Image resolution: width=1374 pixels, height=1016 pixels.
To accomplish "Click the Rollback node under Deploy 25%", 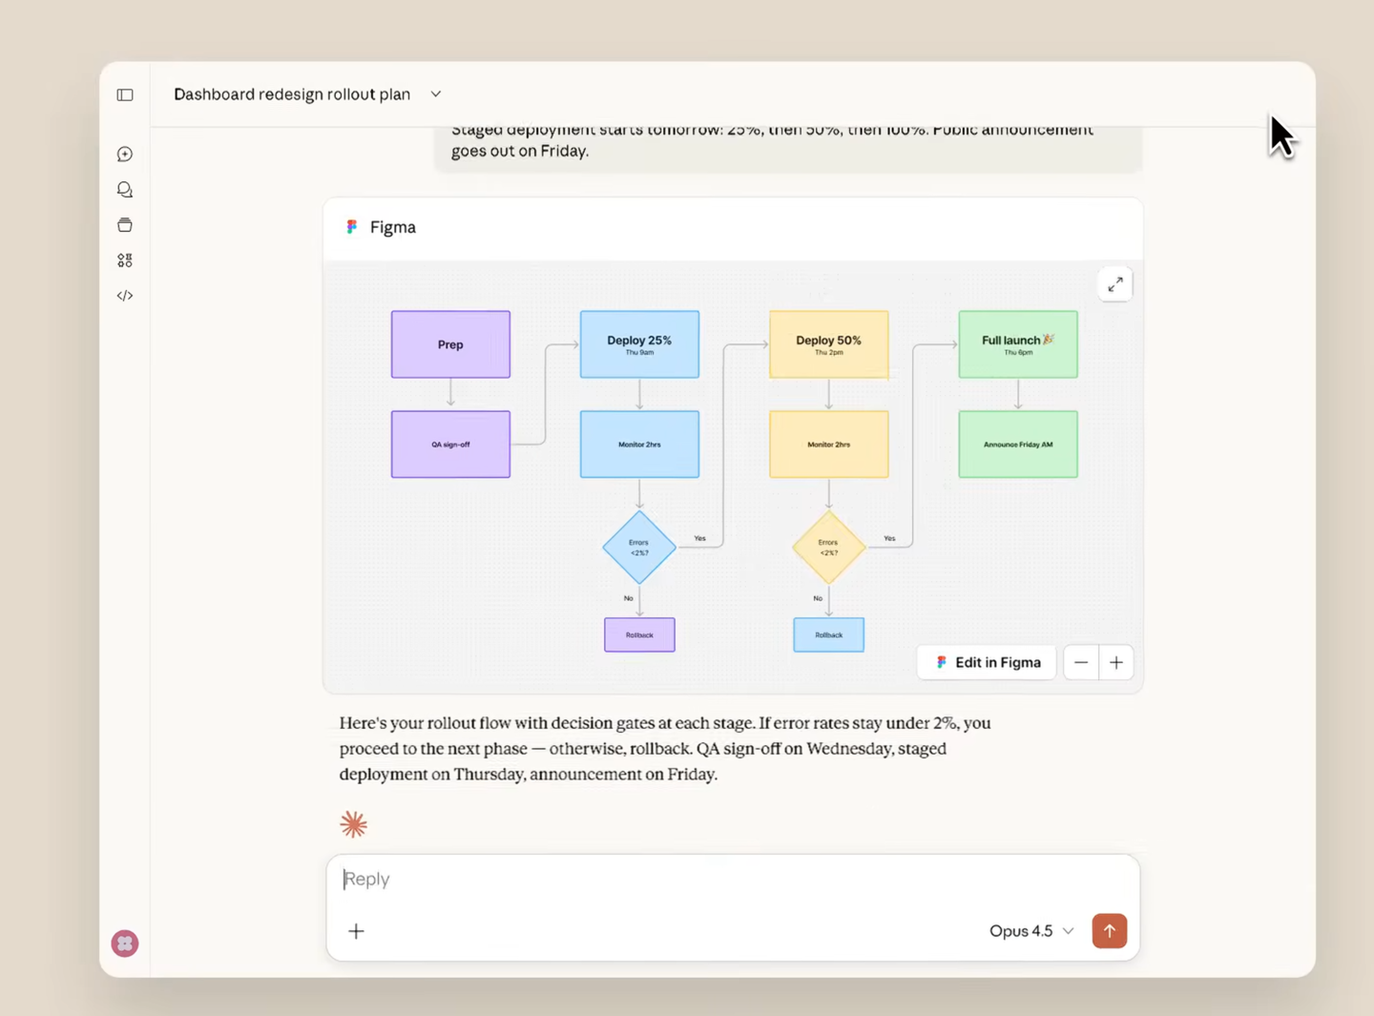I will click(639, 634).
